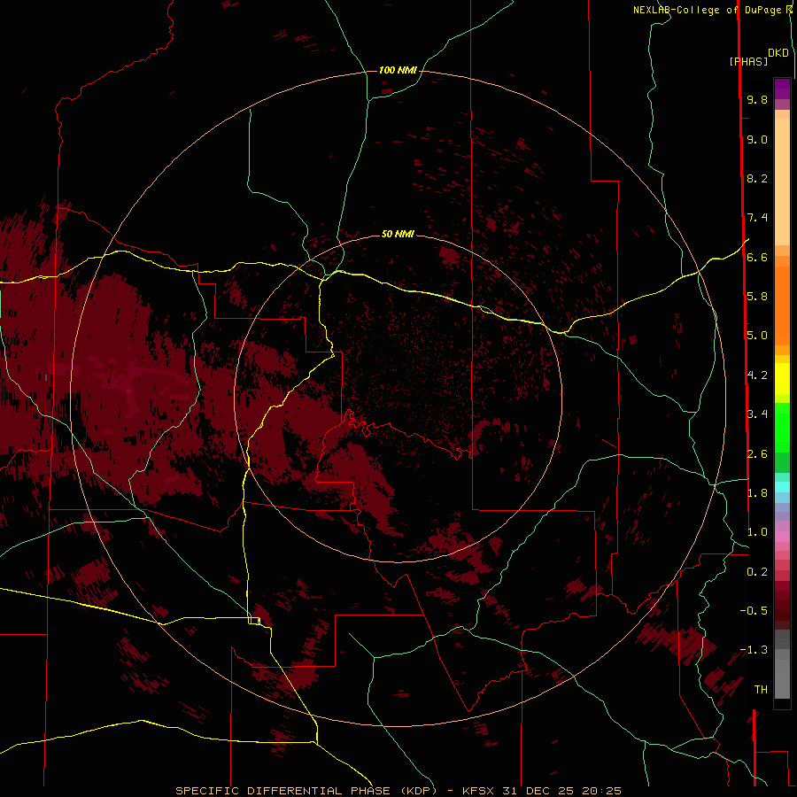Screen dimensions: 797x797
Task: Click the 5.8 value on color scale
Action: pos(757,297)
